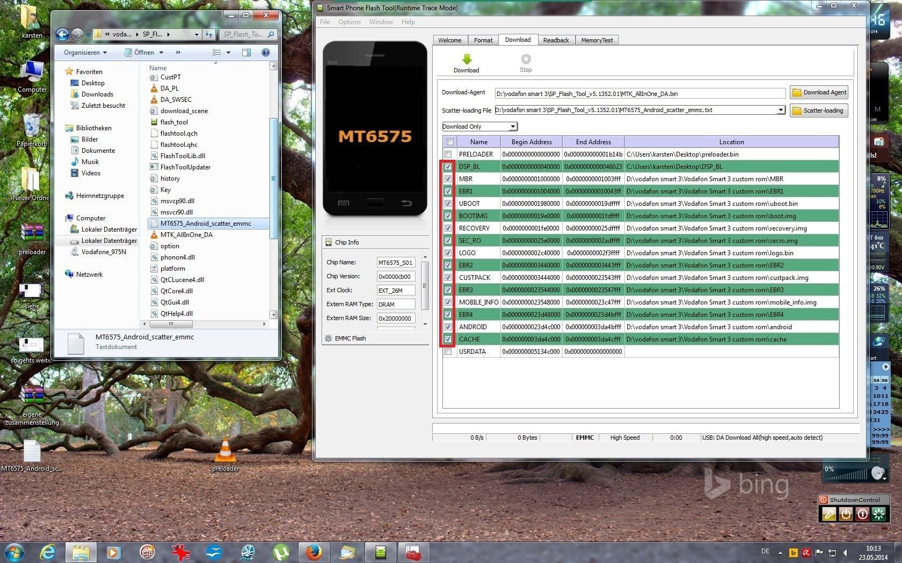The width and height of the screenshot is (902, 563).
Task: Click the Explorer horizontal scrollbar
Action: click(x=171, y=324)
